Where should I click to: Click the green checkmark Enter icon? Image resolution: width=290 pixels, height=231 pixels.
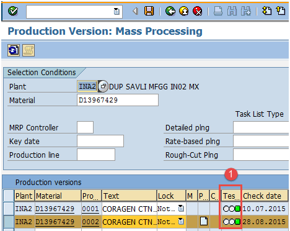[13, 11]
